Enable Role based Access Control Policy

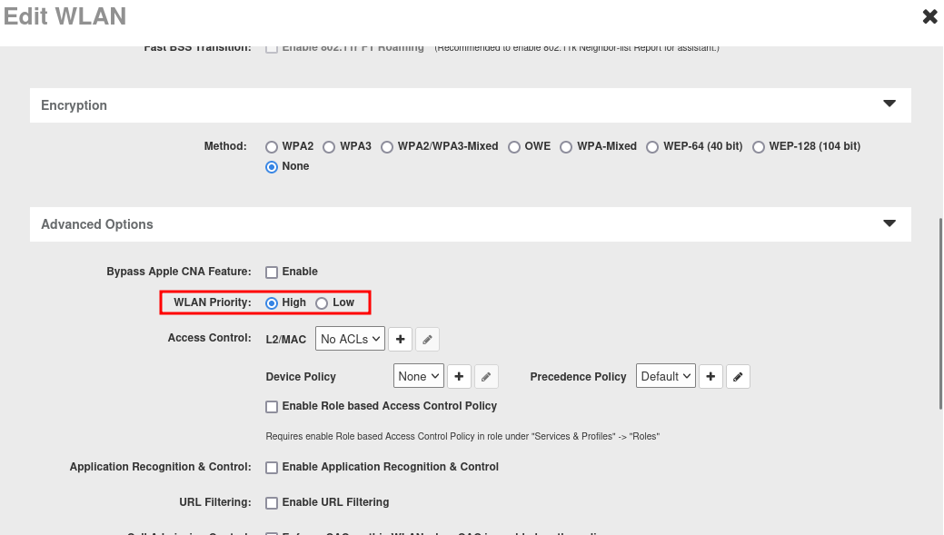pyautogui.click(x=272, y=407)
